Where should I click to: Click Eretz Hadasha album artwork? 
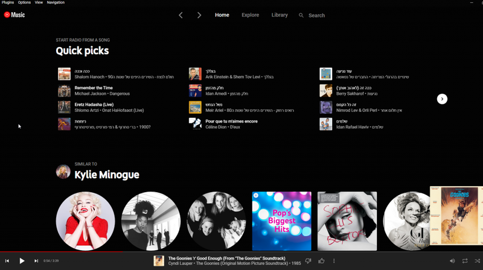tap(64, 108)
